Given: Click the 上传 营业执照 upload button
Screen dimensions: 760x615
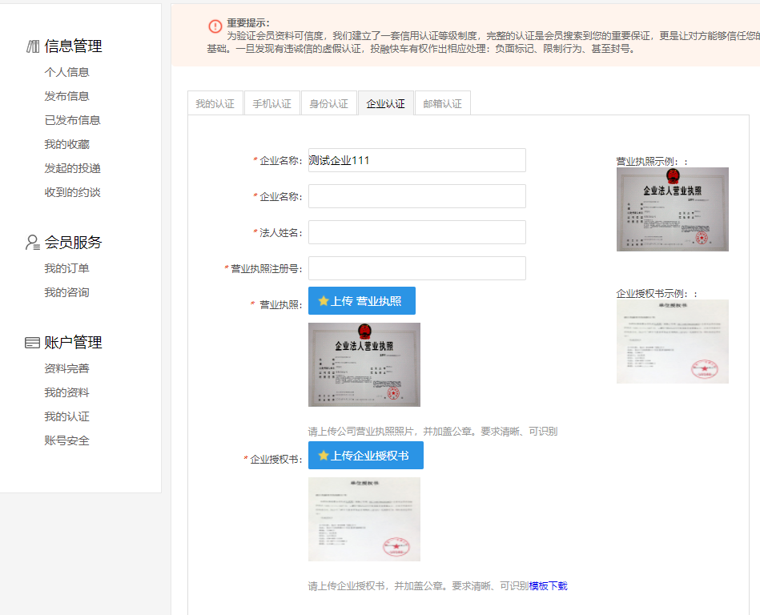Looking at the screenshot, I should (x=361, y=300).
